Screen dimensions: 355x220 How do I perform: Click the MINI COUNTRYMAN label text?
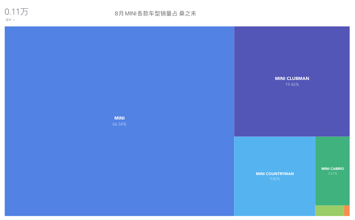click(x=274, y=174)
